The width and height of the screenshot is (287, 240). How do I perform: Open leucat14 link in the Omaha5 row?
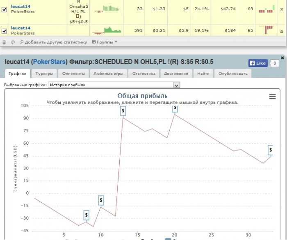point(20,7)
